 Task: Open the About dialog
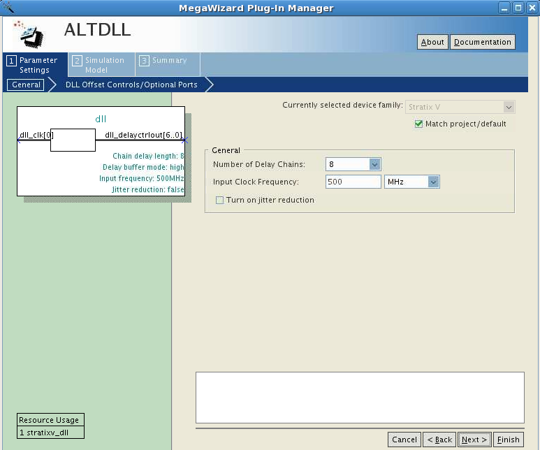[432, 42]
